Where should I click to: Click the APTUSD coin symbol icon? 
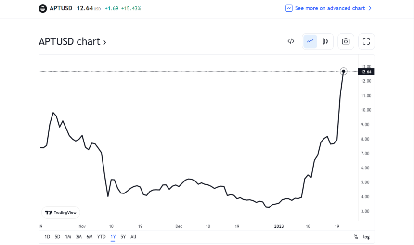pyautogui.click(x=42, y=8)
